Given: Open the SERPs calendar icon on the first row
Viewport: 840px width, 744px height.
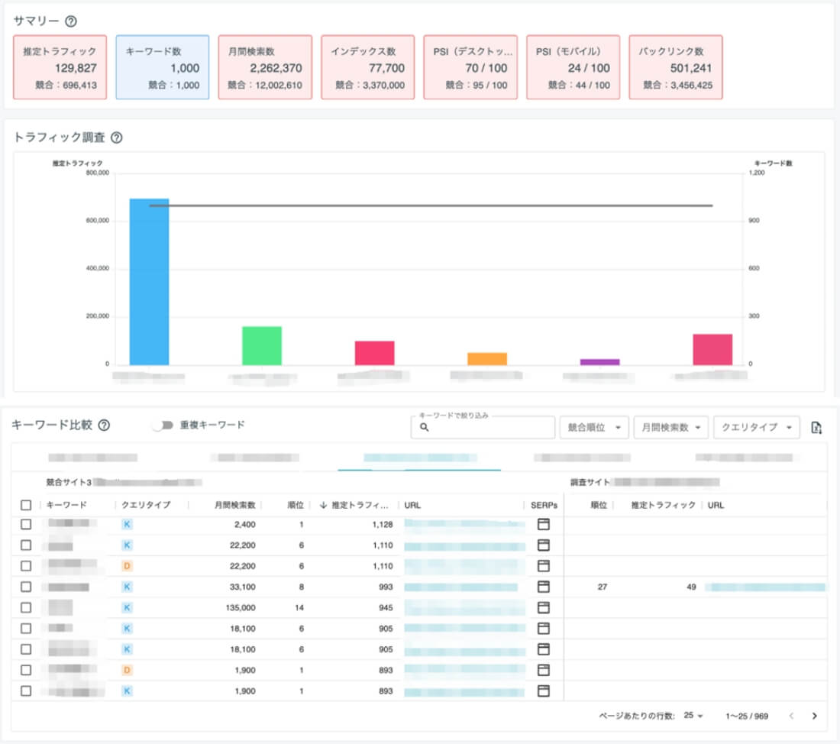Looking at the screenshot, I should tap(543, 525).
